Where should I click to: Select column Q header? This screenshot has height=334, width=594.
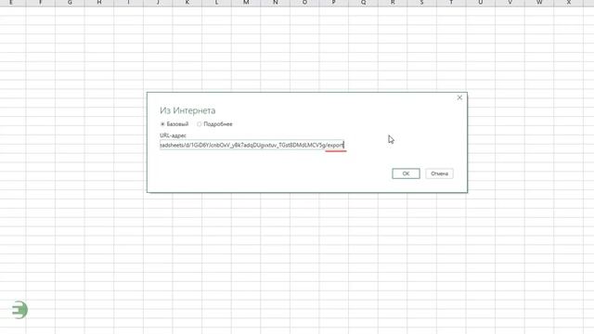363,3
